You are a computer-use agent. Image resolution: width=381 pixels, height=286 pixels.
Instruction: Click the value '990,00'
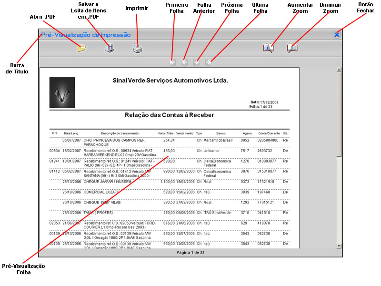[169, 171]
